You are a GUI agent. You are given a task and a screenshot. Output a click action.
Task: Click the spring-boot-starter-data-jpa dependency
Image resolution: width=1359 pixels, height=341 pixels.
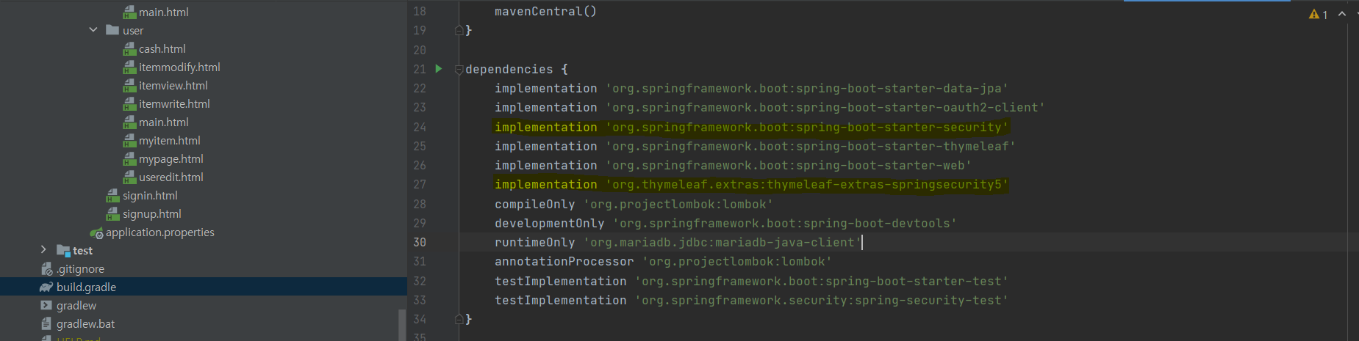coord(751,88)
